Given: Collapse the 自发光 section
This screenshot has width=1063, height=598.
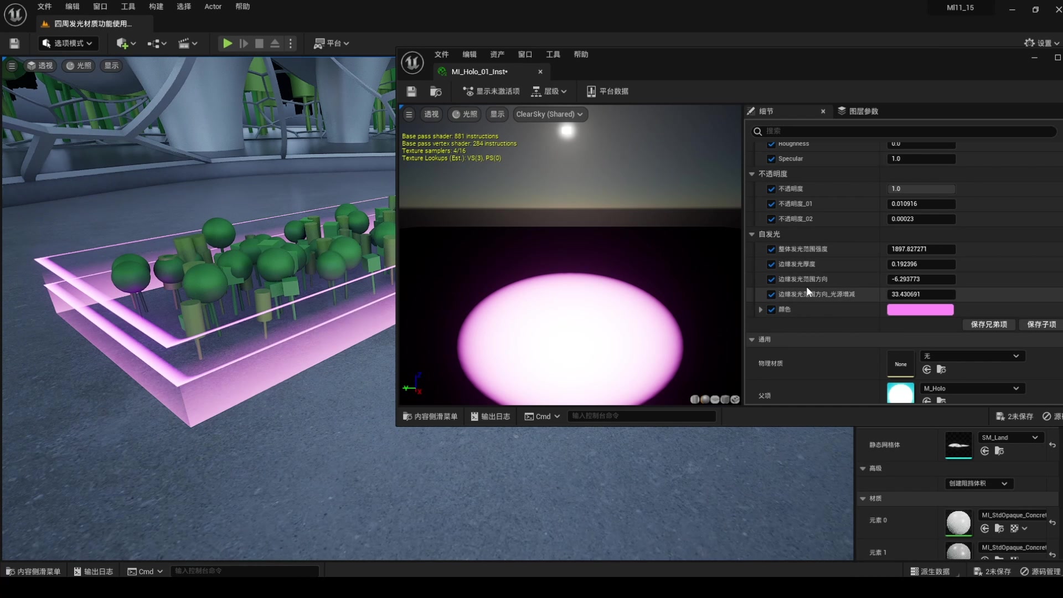Looking at the screenshot, I should 752,234.
